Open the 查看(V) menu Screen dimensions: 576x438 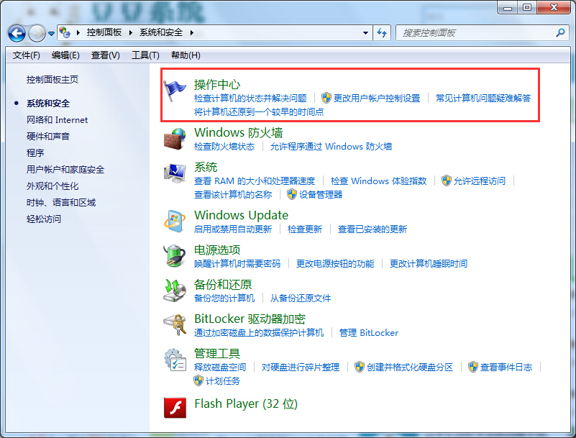point(106,55)
